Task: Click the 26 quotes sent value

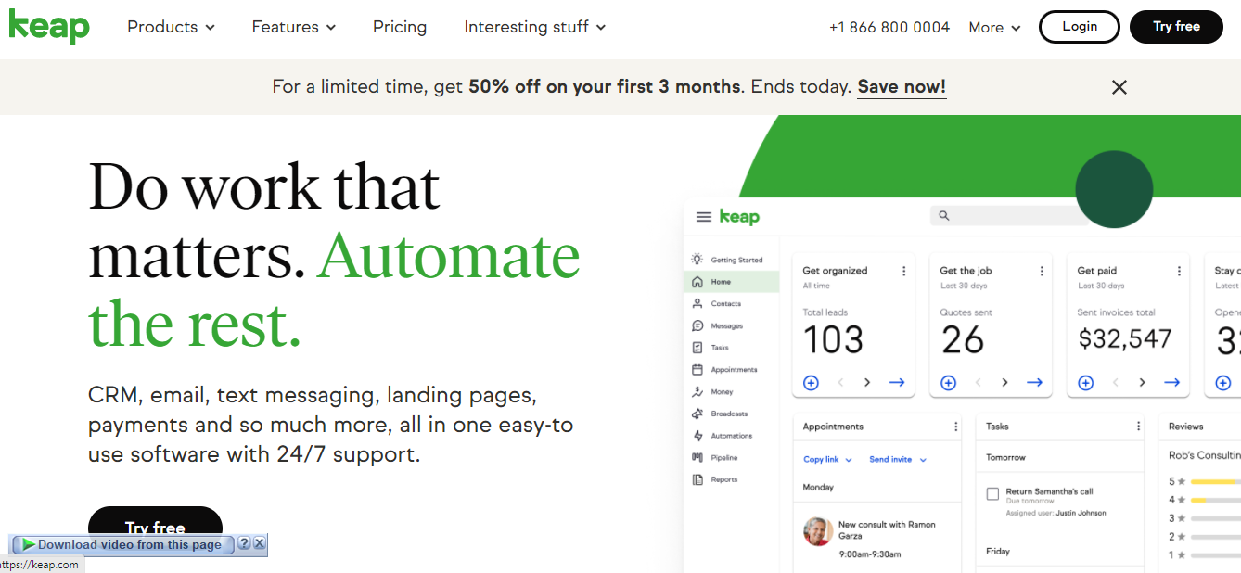Action: pyautogui.click(x=962, y=340)
